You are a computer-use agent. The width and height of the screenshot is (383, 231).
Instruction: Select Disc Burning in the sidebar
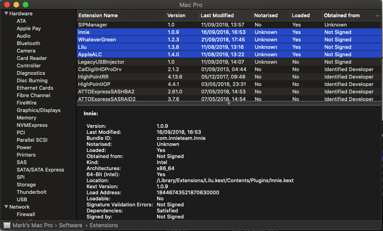click(x=32, y=80)
